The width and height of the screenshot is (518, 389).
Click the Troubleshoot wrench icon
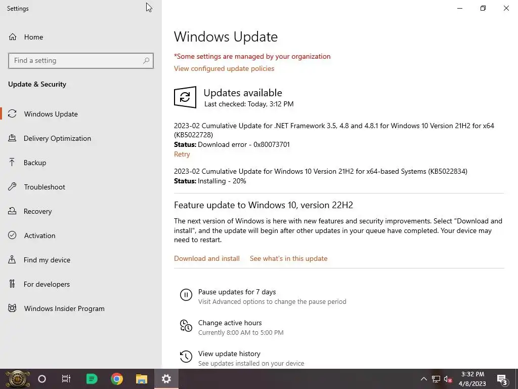coord(12,186)
